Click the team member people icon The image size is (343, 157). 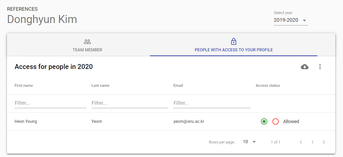(87, 42)
